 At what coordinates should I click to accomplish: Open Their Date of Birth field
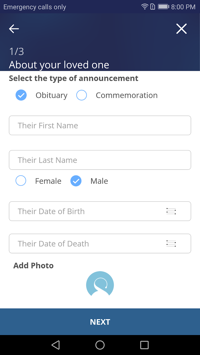pos(100,211)
